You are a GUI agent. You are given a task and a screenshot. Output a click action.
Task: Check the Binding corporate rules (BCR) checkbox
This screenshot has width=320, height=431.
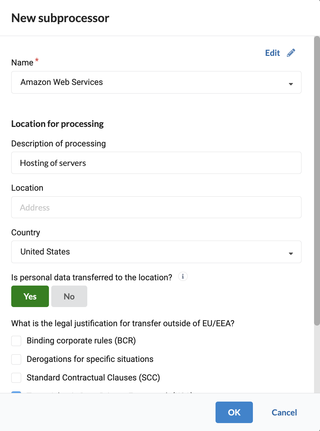pyautogui.click(x=16, y=341)
